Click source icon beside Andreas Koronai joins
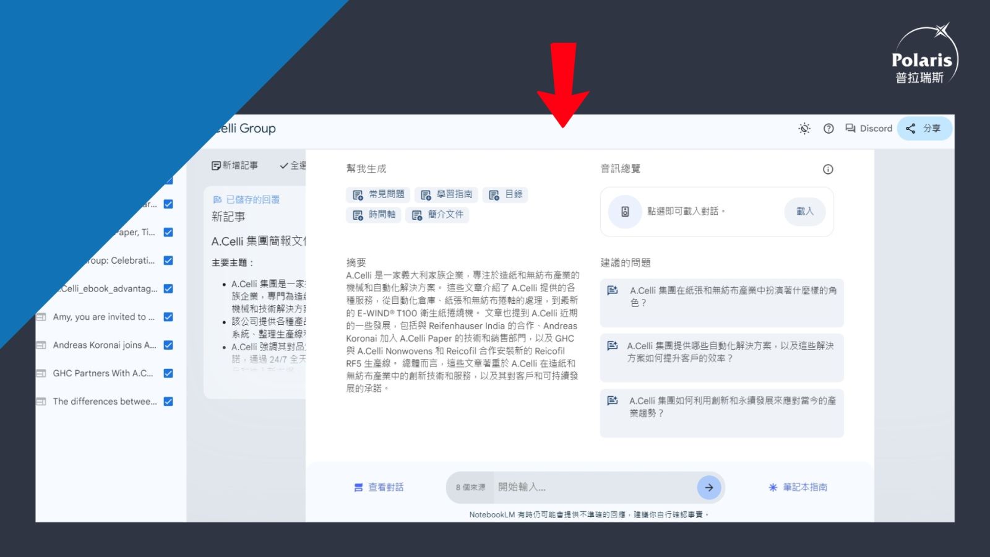Screen dimensions: 990x557 [41, 345]
